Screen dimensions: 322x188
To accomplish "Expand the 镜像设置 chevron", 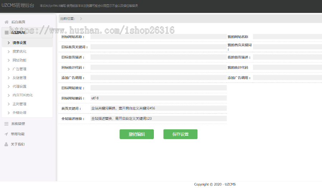I will point(9,43).
